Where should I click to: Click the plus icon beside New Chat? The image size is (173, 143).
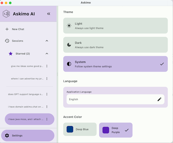coord(7,29)
